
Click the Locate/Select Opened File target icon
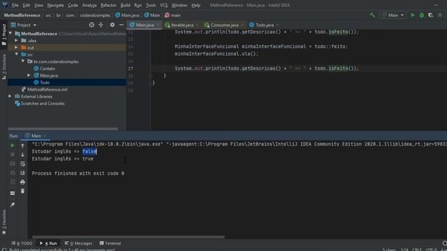coord(91,25)
